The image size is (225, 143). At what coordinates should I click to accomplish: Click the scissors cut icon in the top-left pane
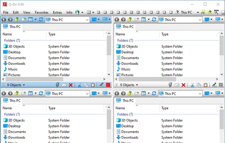[79, 85]
